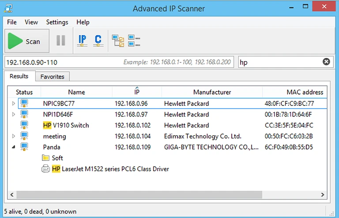Select the HP V1910 Switch name

click(x=66, y=125)
